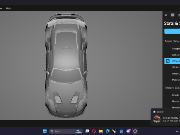180x135 pixels.
Task: Open the Help menu
Action: point(9,8)
